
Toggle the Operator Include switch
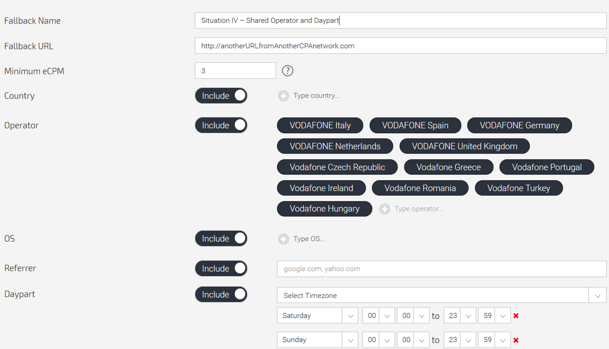point(221,125)
